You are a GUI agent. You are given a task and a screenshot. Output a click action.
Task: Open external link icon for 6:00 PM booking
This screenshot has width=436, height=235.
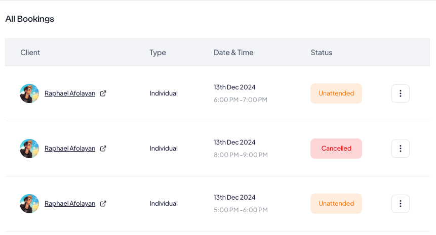103,93
